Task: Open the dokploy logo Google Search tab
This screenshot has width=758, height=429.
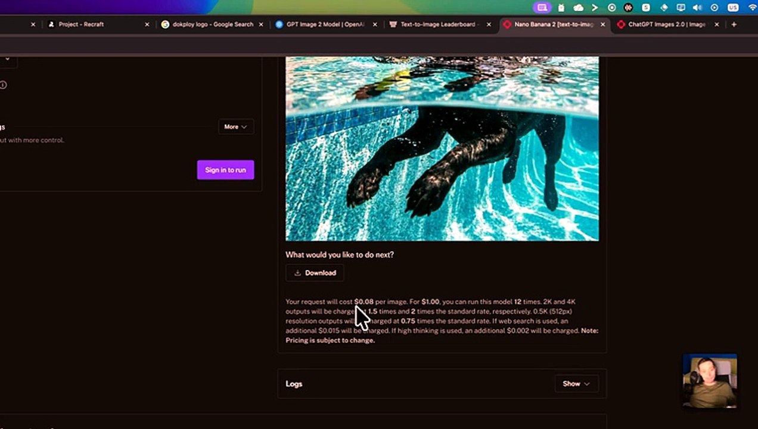Action: click(212, 24)
